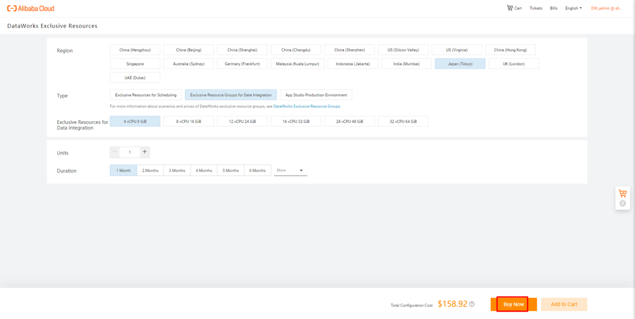The width and height of the screenshot is (635, 319).
Task: Open the English language dropdown
Action: click(573, 8)
